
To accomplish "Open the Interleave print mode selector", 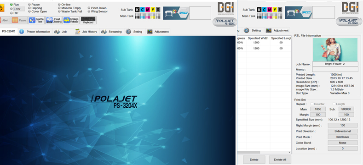I will click(x=343, y=137).
